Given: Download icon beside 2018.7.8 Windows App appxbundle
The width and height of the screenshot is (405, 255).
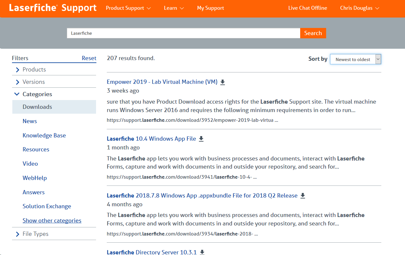Looking at the screenshot, I should tap(303, 196).
